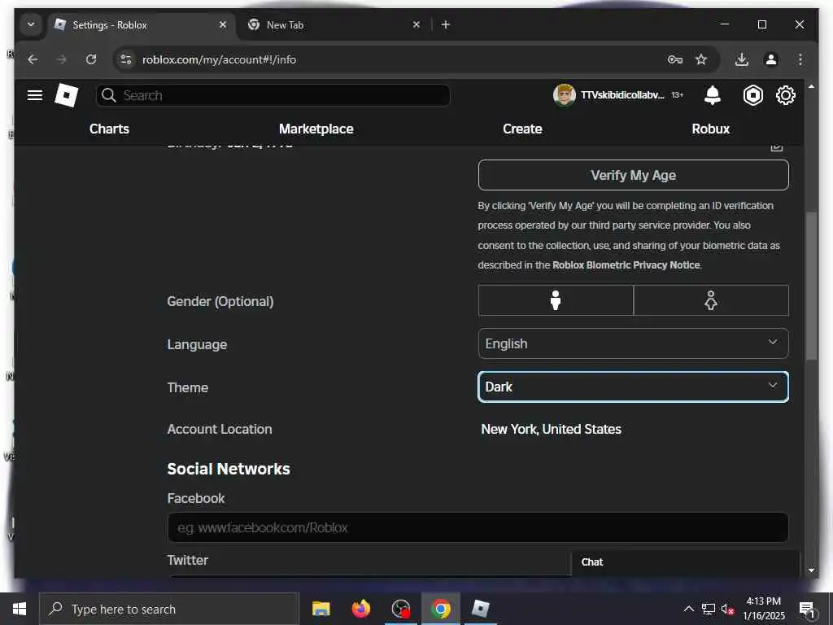
Task: Open a new tab with plus button
Action: coord(446,24)
